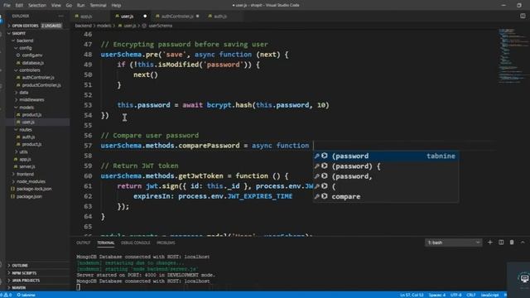This screenshot has height=298, width=530.
Task: Open config.env file
Action: pos(32,55)
